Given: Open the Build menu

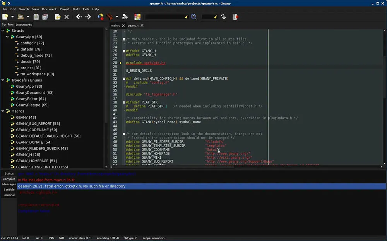Looking at the screenshot, I should tap(76, 9).
